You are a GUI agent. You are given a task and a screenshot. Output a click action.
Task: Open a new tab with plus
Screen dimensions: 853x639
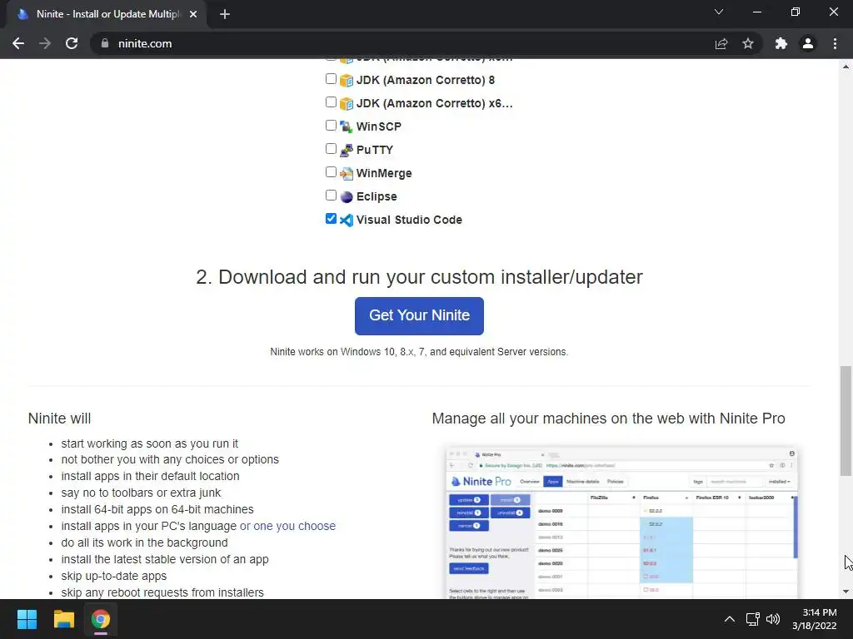(x=225, y=14)
